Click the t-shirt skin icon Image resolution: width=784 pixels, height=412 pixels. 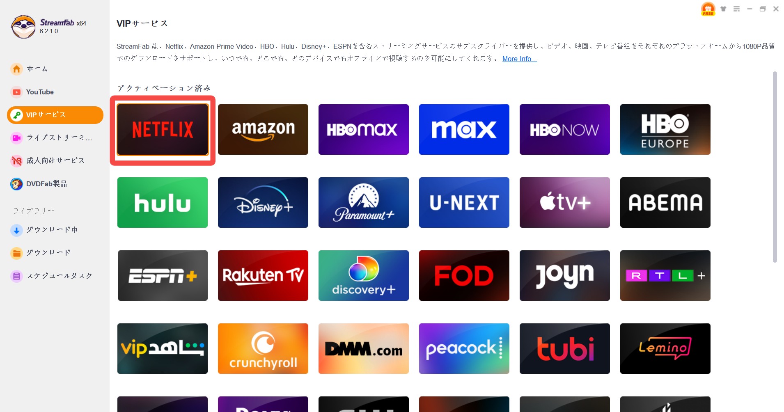723,9
